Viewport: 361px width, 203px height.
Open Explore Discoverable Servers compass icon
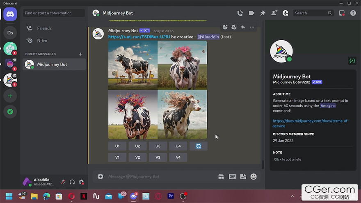10,112
